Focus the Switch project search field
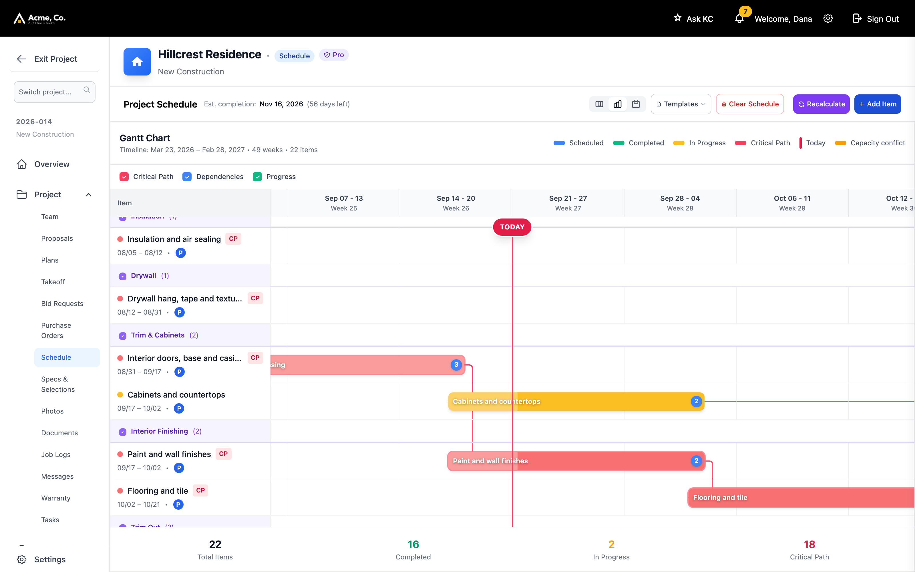915x572 pixels. point(54,92)
